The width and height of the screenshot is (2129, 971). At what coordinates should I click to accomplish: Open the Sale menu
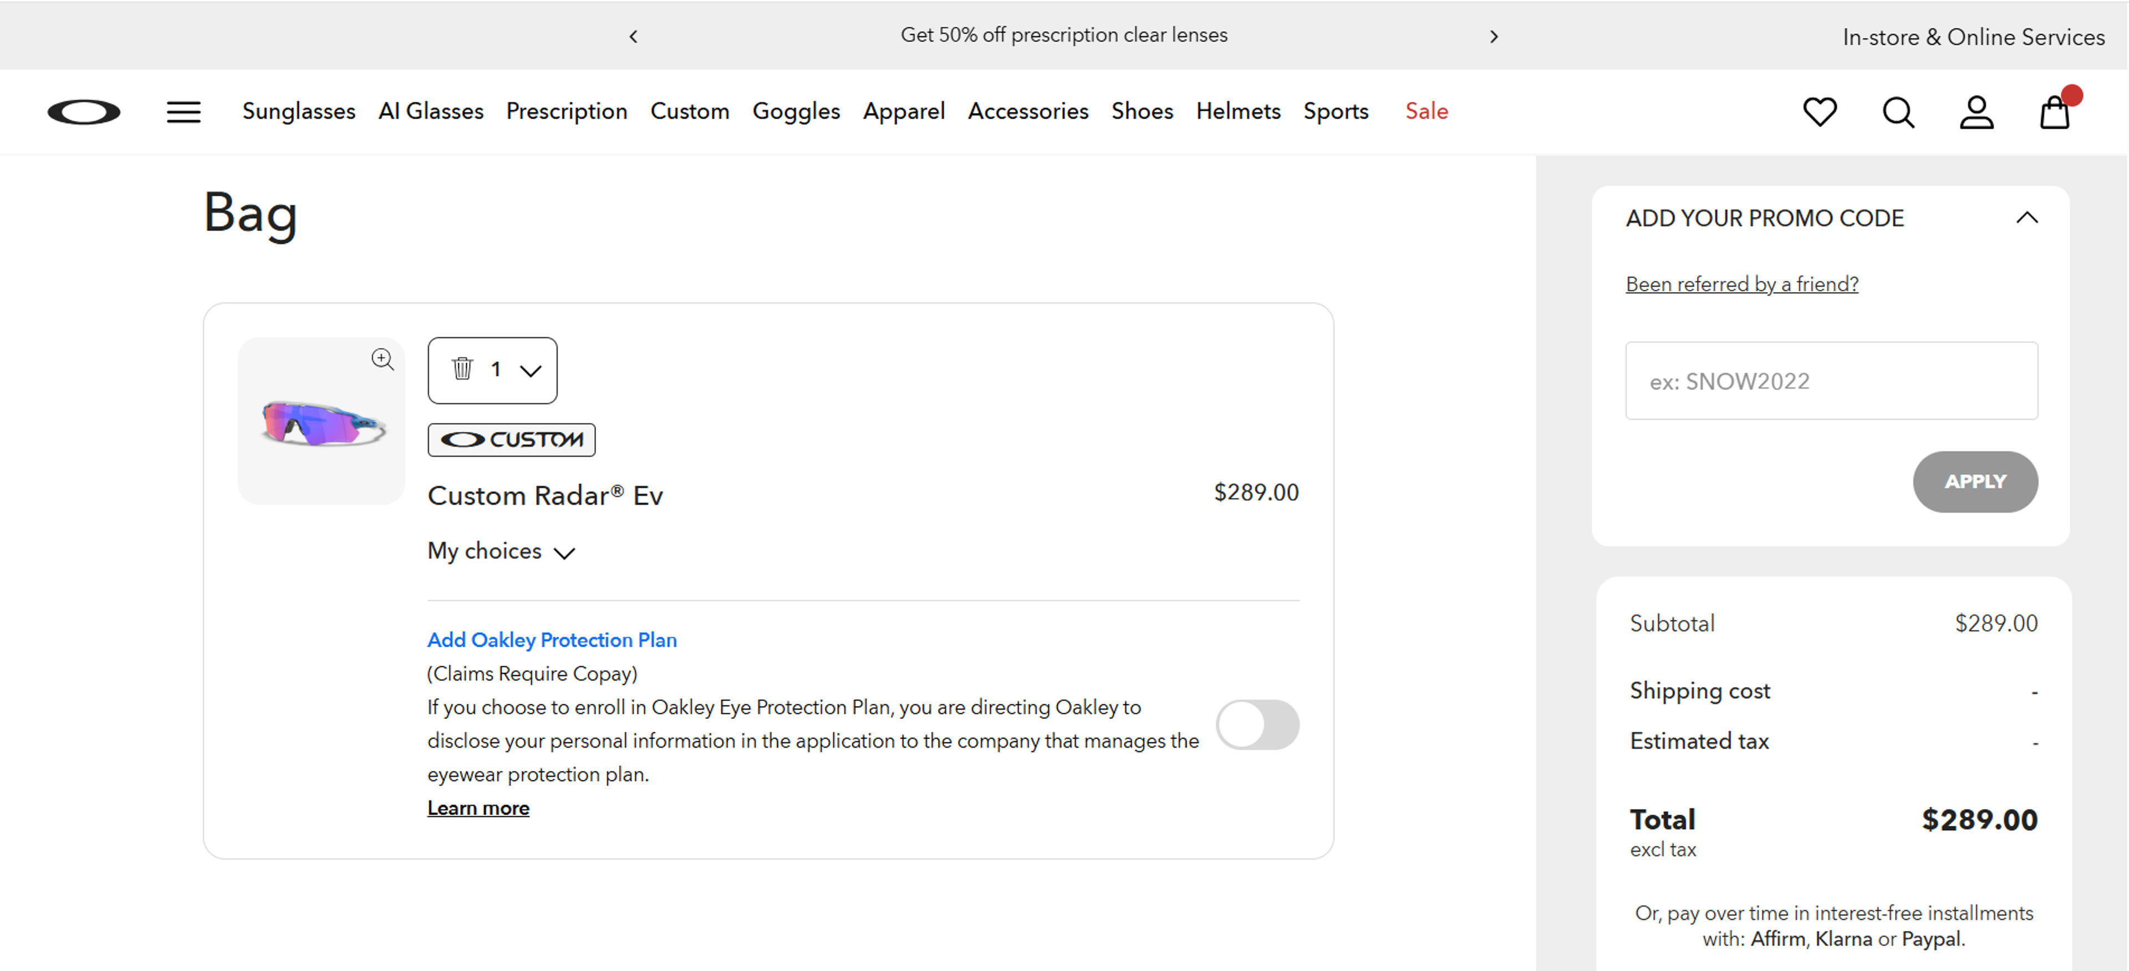click(x=1427, y=111)
